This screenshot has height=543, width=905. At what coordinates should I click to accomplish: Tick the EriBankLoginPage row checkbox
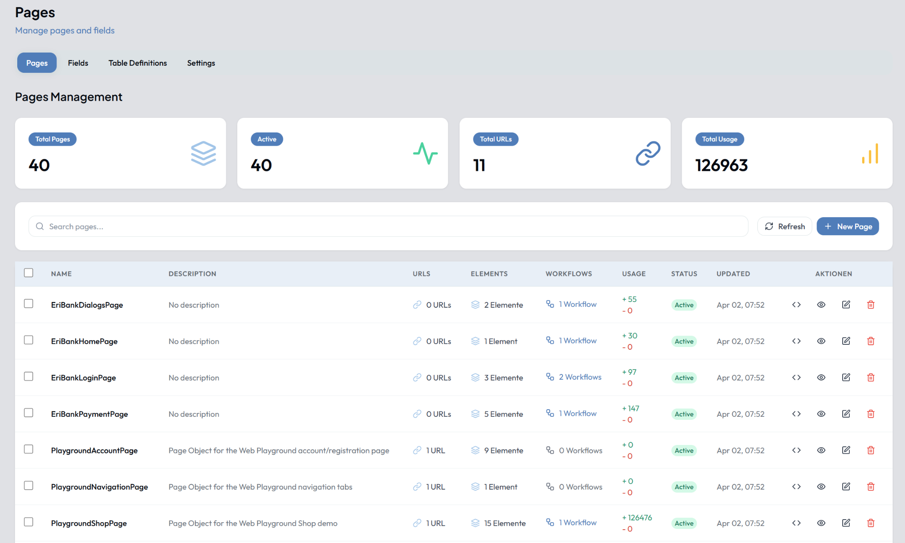click(x=29, y=377)
